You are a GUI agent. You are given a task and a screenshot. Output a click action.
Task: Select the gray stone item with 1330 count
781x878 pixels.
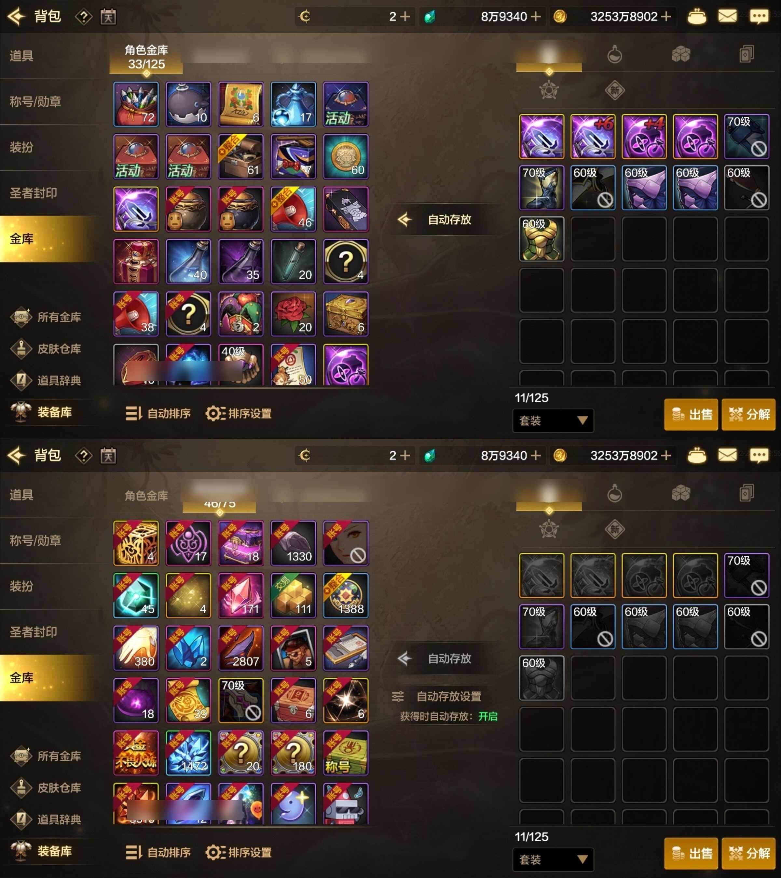point(293,543)
